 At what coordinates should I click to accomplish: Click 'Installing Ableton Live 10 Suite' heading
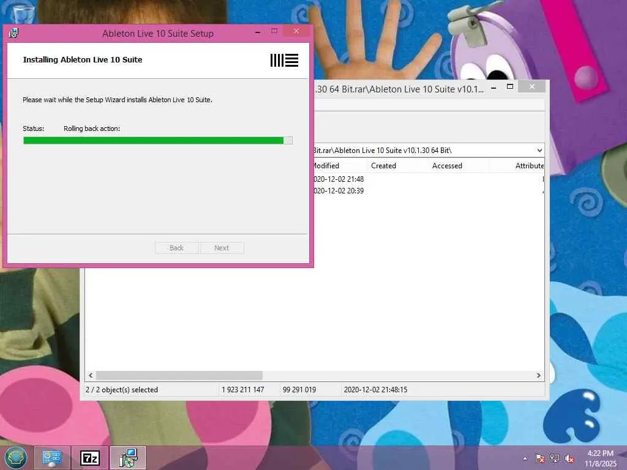tap(83, 59)
